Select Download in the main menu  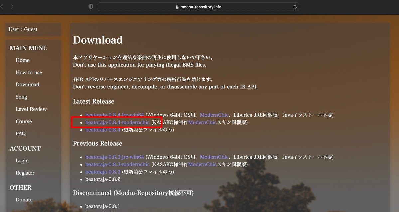tap(27, 85)
